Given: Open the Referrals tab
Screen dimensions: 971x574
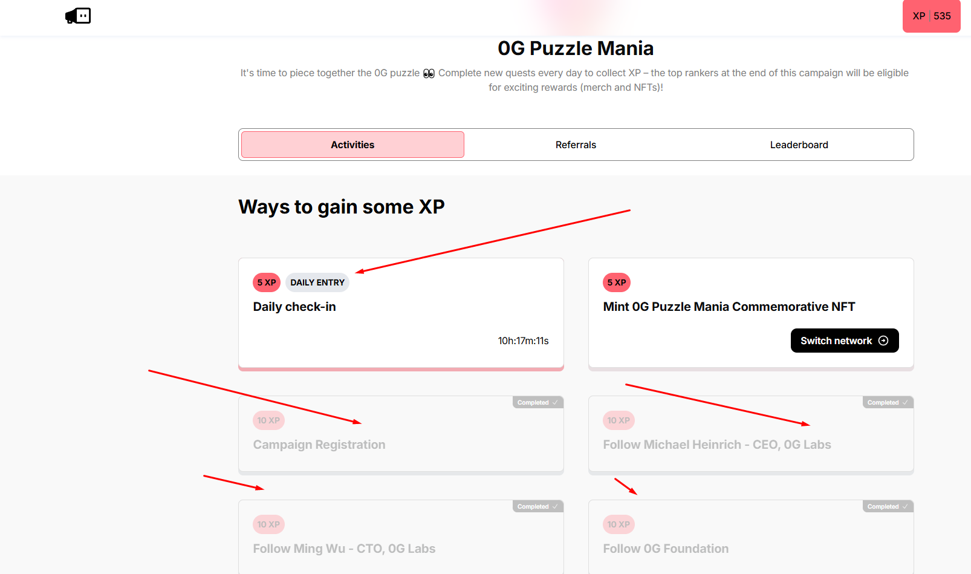Looking at the screenshot, I should [x=576, y=145].
